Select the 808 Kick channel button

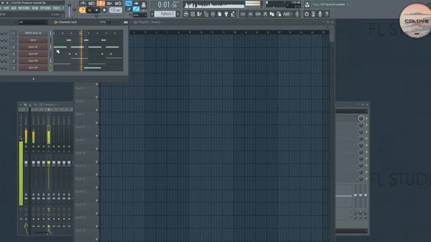33,33
